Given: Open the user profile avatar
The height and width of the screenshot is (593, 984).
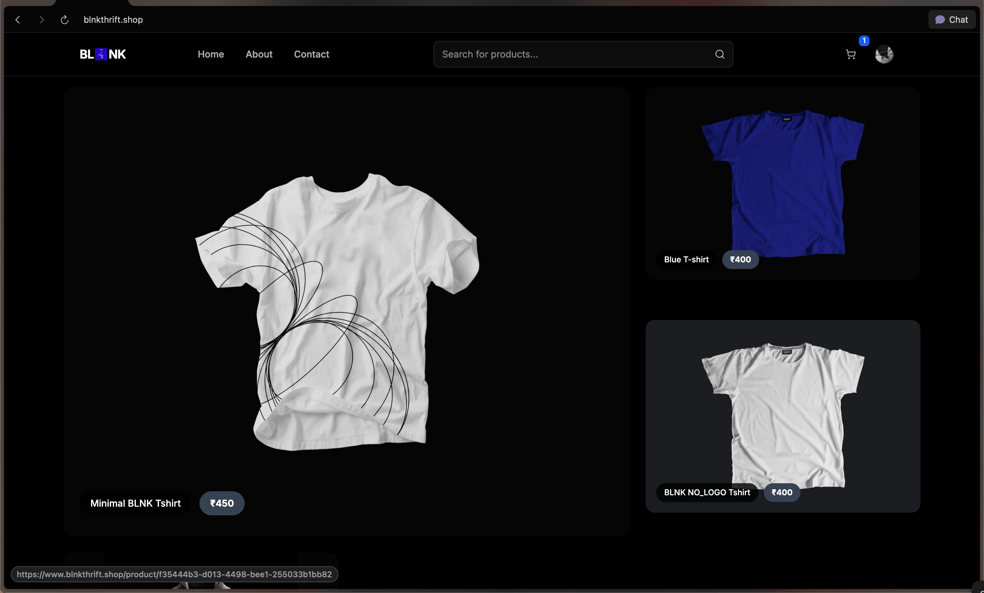Looking at the screenshot, I should pyautogui.click(x=884, y=54).
